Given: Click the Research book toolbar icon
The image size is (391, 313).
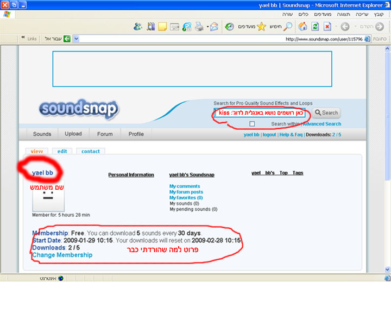Looking at the screenshot, I should pos(150,26).
